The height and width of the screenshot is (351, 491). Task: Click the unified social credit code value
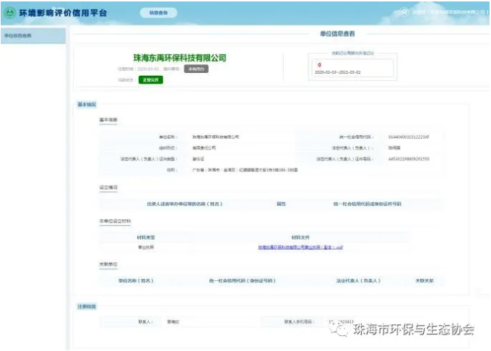(409, 136)
